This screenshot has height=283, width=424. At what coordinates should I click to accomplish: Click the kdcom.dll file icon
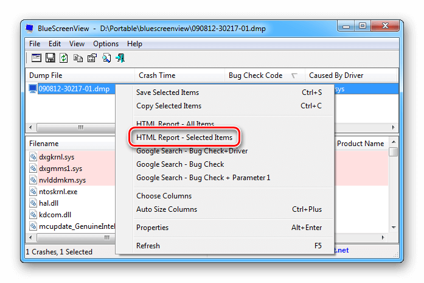[x=33, y=215]
